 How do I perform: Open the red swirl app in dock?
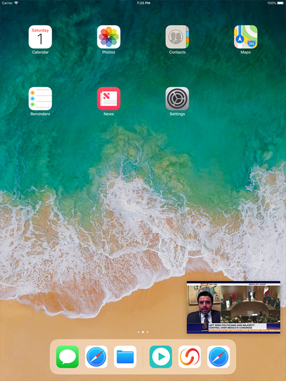(x=189, y=357)
